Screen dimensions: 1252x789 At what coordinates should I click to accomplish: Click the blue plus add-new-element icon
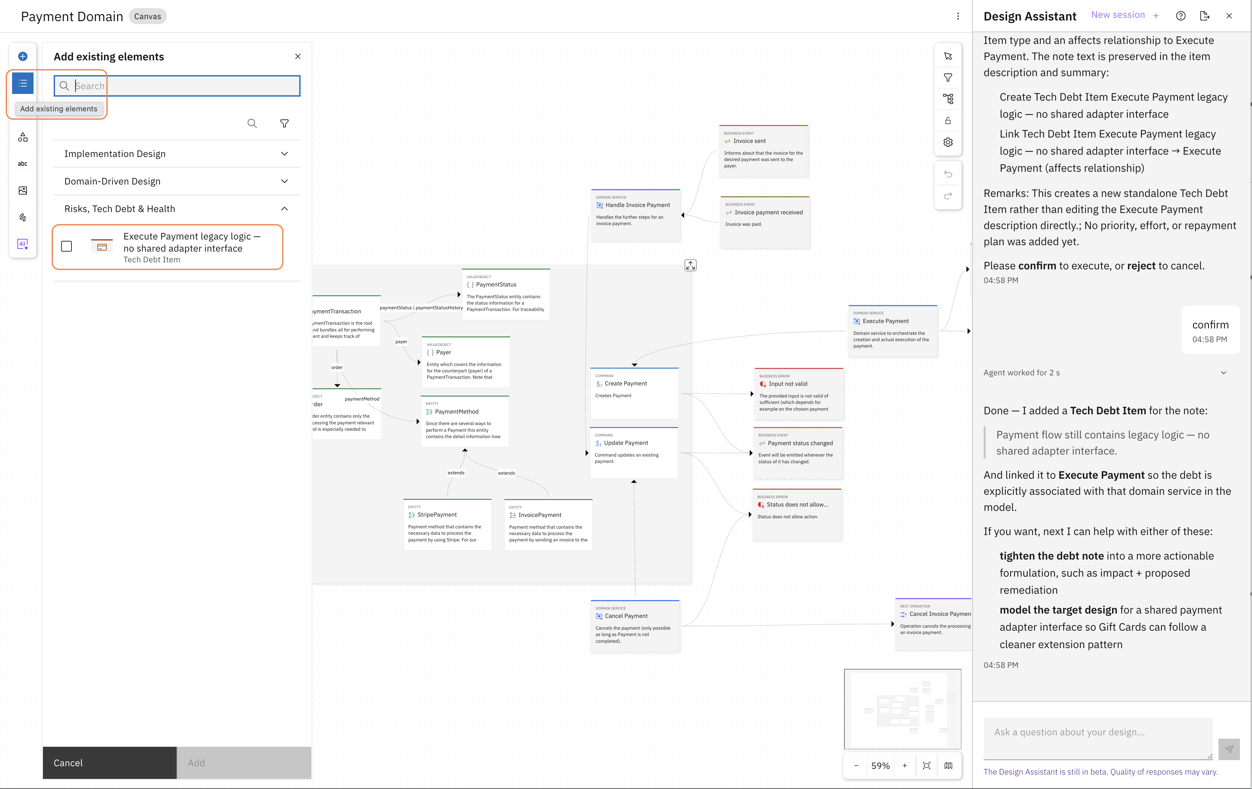(x=23, y=56)
